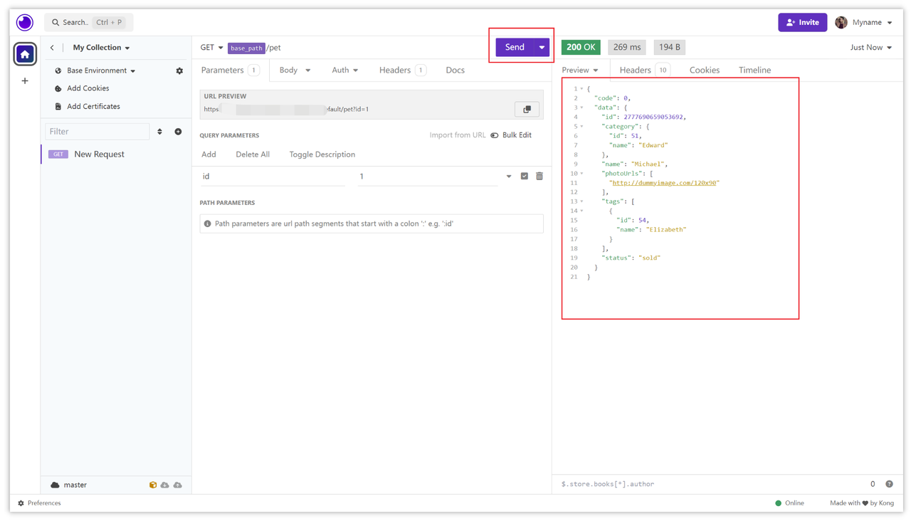Change the GET method dropdown
This screenshot has height=521, width=911.
click(211, 48)
